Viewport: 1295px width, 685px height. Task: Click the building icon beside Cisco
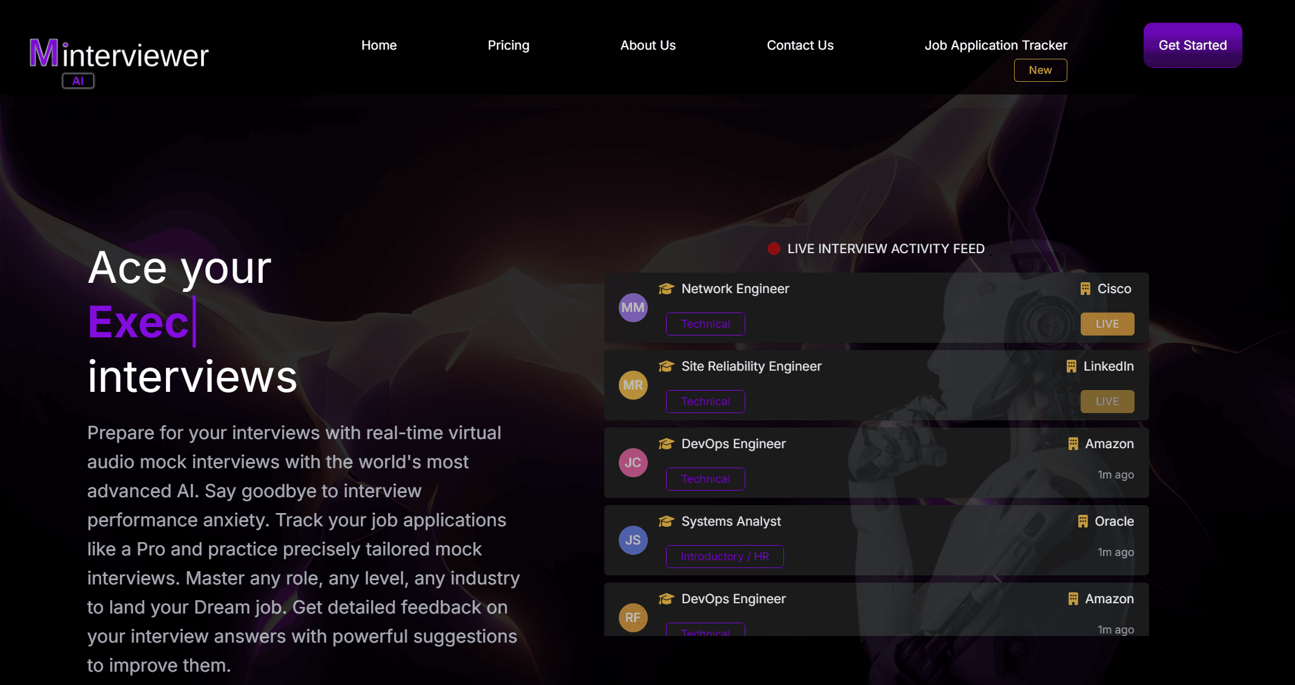pyautogui.click(x=1085, y=289)
